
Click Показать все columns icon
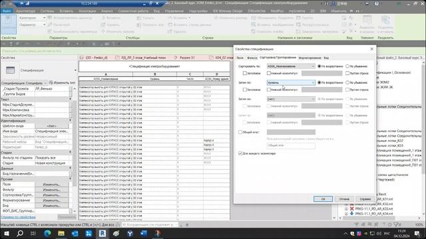139,25
